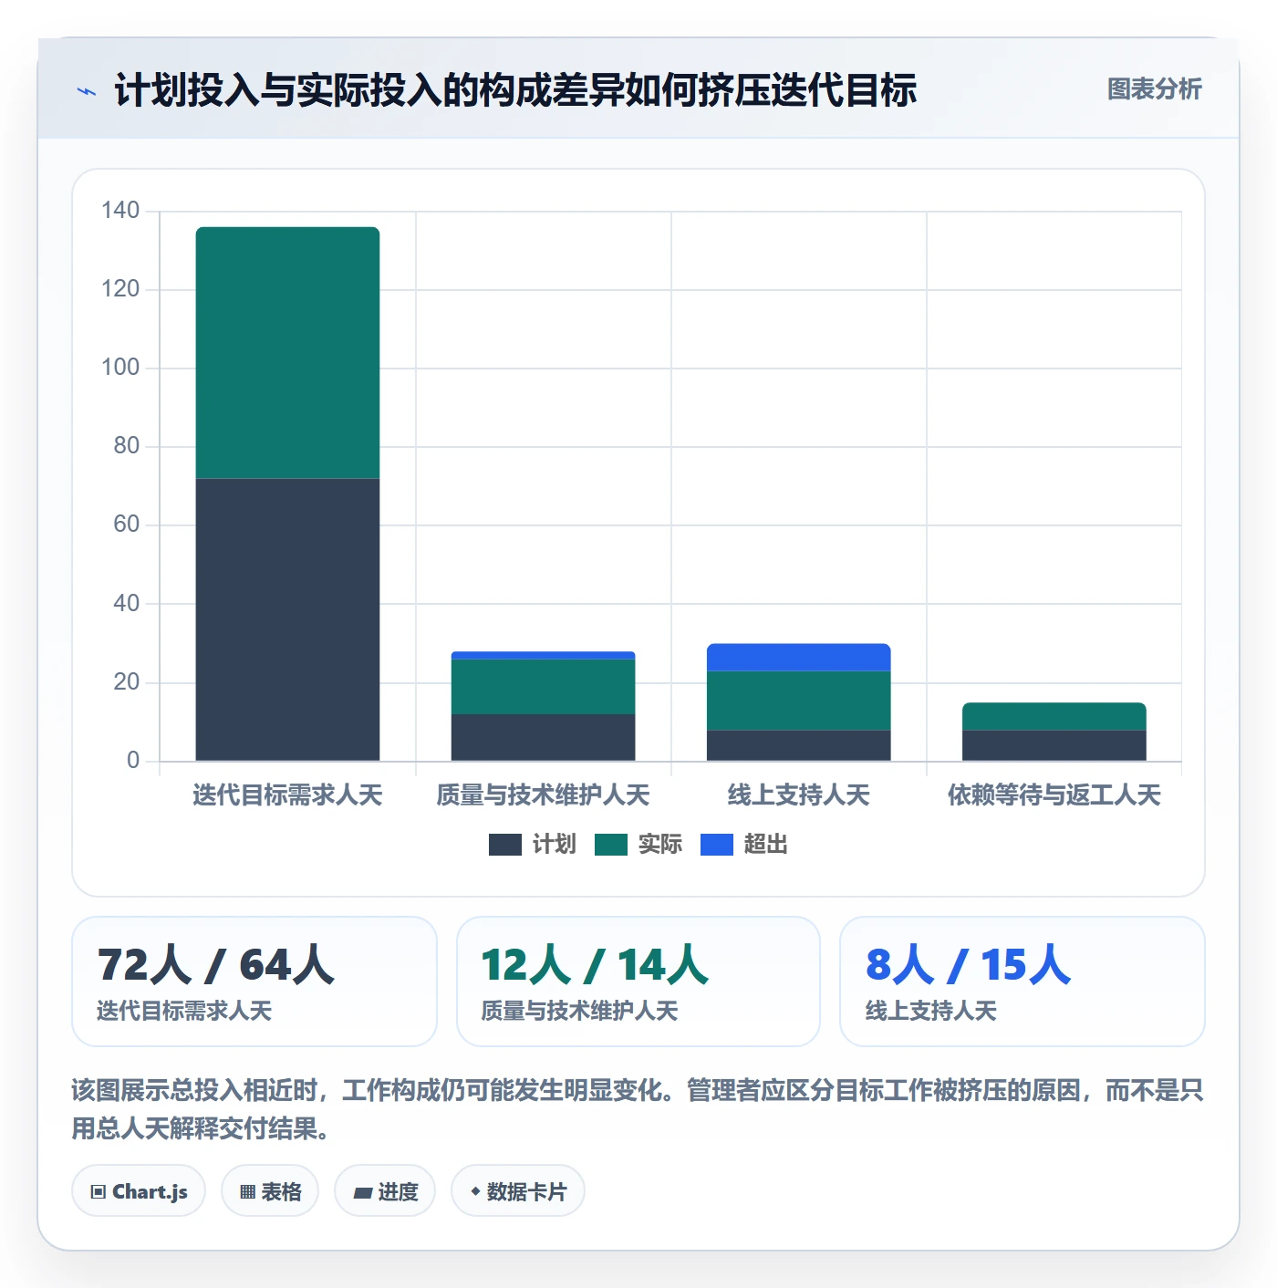Select the 进度 tag chip
Screen dimensions: 1277x1288
[385, 1191]
